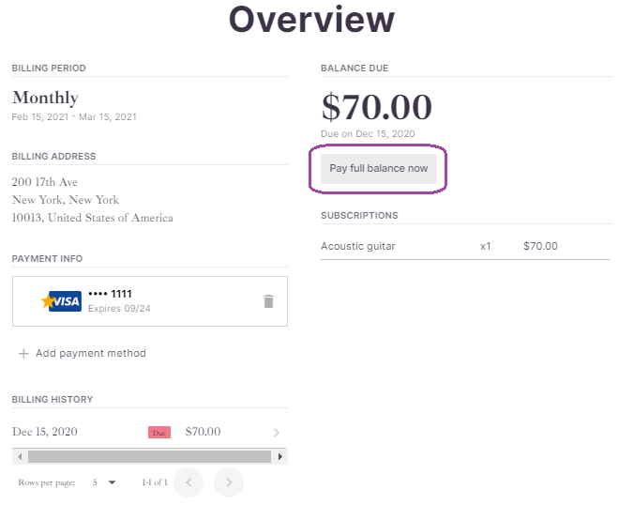The image size is (619, 505).
Task: Click the horizontal scrollbar under billing history
Action: pos(149,457)
